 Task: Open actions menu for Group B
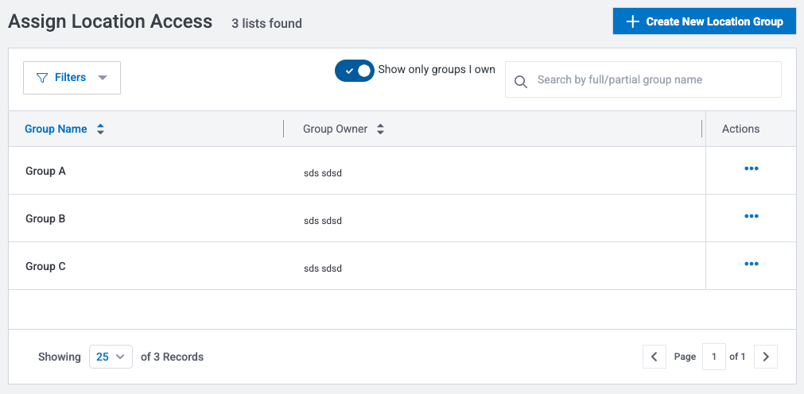click(751, 216)
